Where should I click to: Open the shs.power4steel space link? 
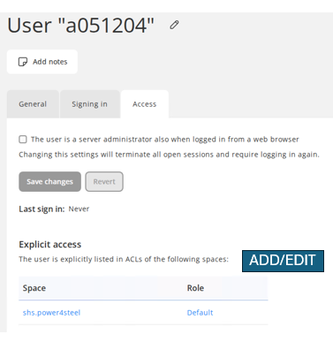pos(51,313)
